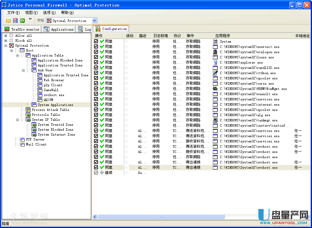Toggle the checkbox on the taskmgr.exe row
The image size is (312, 228).
[x=96, y=120]
